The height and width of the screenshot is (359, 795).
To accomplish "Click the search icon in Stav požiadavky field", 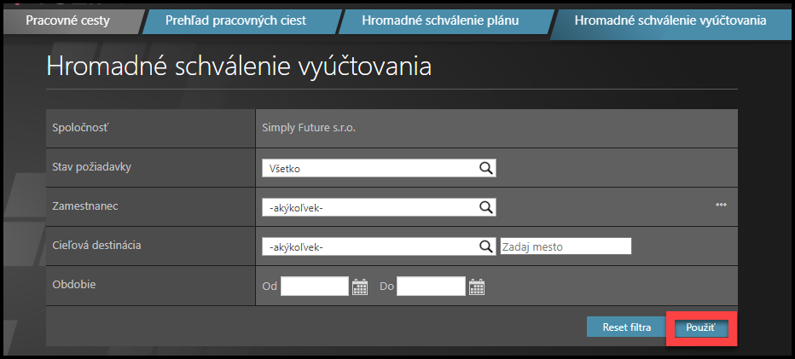I will 485,168.
